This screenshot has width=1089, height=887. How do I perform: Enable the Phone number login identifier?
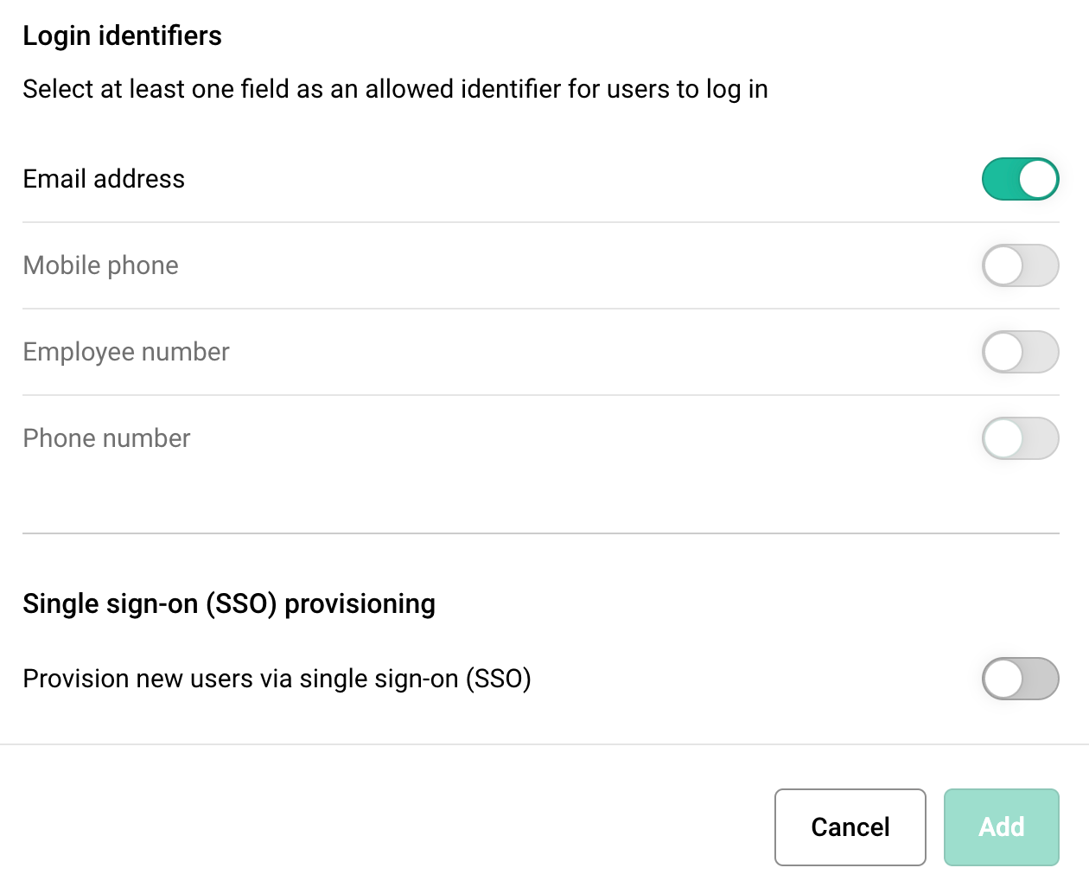pos(1021,438)
